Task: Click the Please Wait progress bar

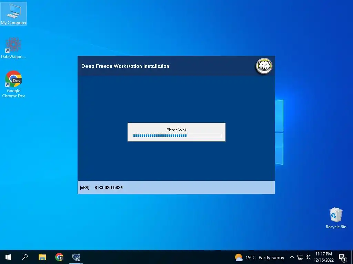Action: click(177, 135)
